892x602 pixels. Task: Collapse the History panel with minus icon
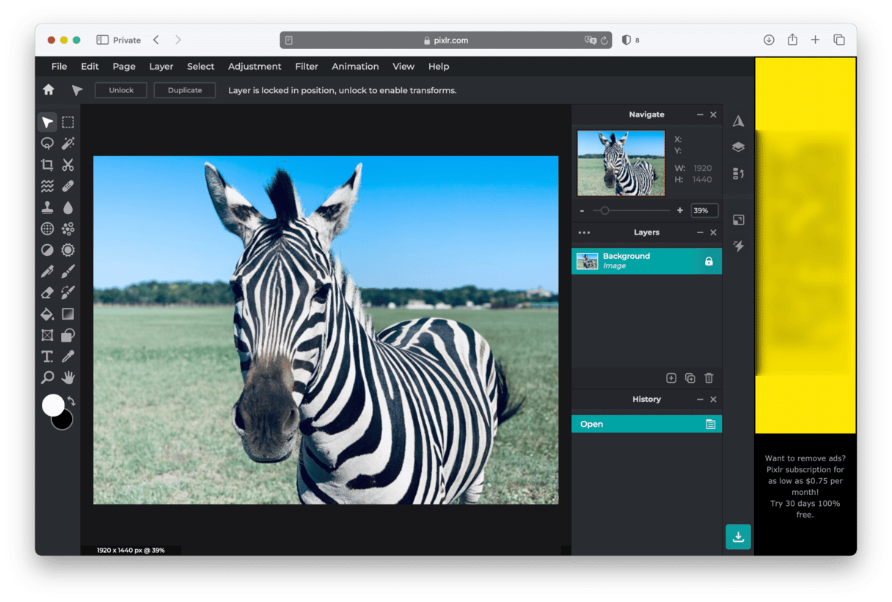click(x=700, y=399)
